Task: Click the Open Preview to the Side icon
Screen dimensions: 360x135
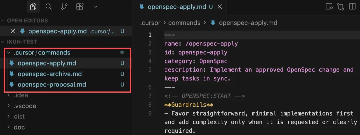Action: click(329, 7)
